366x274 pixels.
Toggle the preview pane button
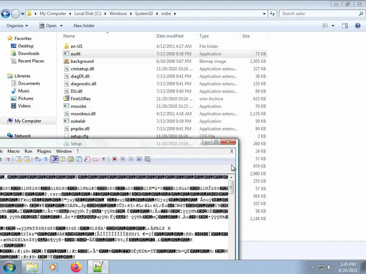pos(345,26)
